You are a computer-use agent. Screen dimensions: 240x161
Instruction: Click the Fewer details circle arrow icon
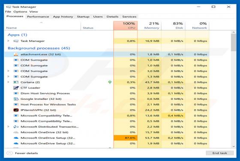[x=9, y=153]
